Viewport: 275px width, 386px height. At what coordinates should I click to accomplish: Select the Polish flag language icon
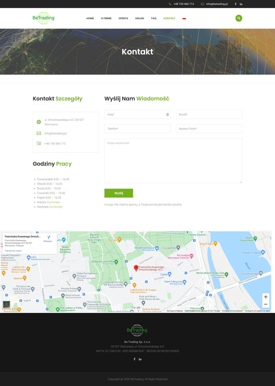184,18
